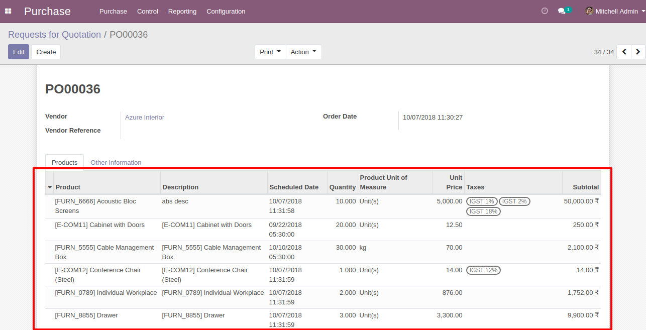Screen dimensions: 646x330
Task: Go to previous record arrow
Action: (624, 52)
